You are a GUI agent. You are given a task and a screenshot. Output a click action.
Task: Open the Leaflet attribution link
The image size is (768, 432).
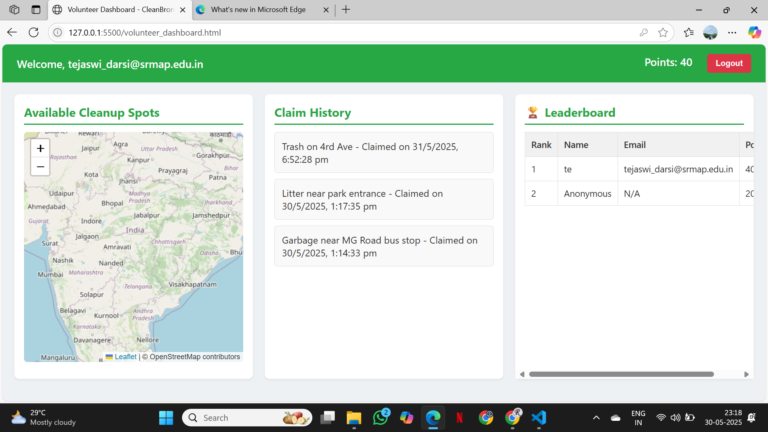point(125,357)
